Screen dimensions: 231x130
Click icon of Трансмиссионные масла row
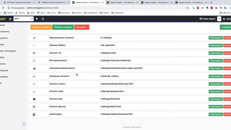[34, 68]
